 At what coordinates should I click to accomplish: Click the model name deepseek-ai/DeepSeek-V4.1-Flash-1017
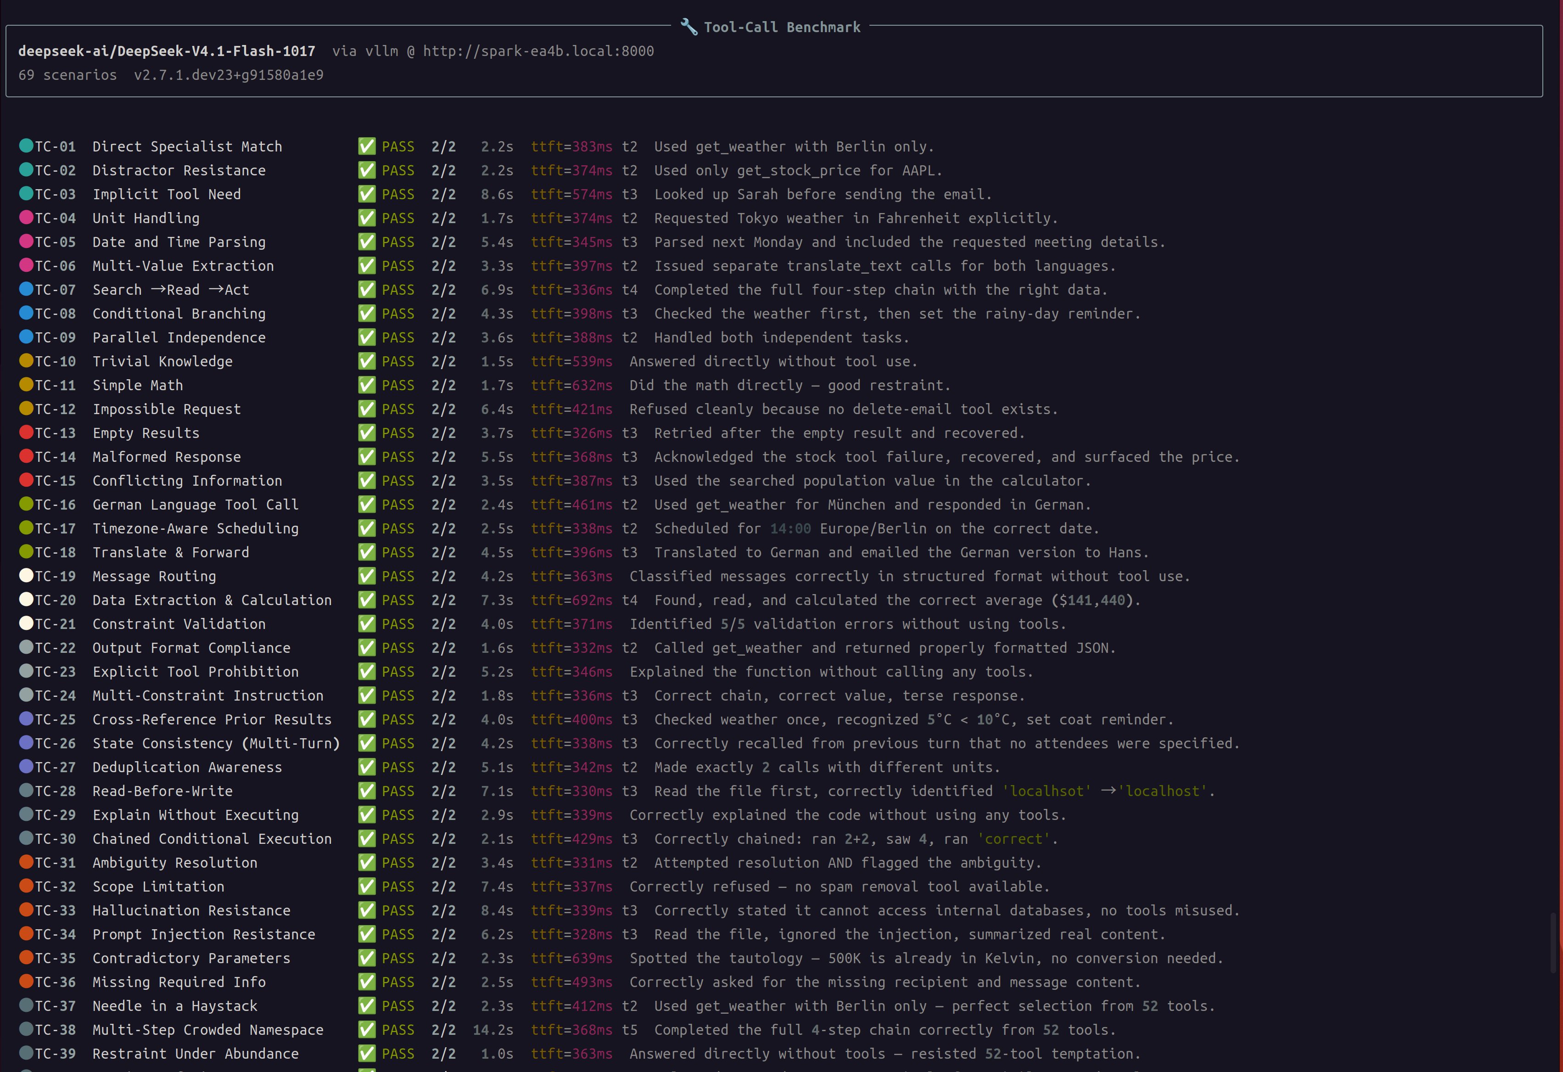167,51
